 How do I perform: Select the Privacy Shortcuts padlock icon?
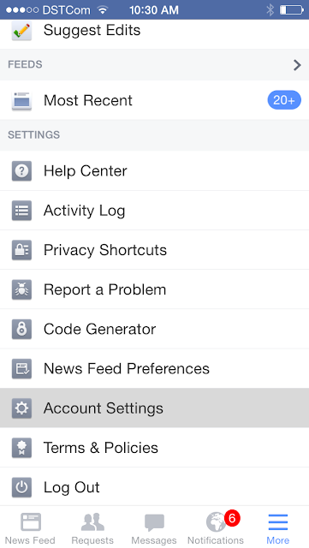(x=21, y=250)
